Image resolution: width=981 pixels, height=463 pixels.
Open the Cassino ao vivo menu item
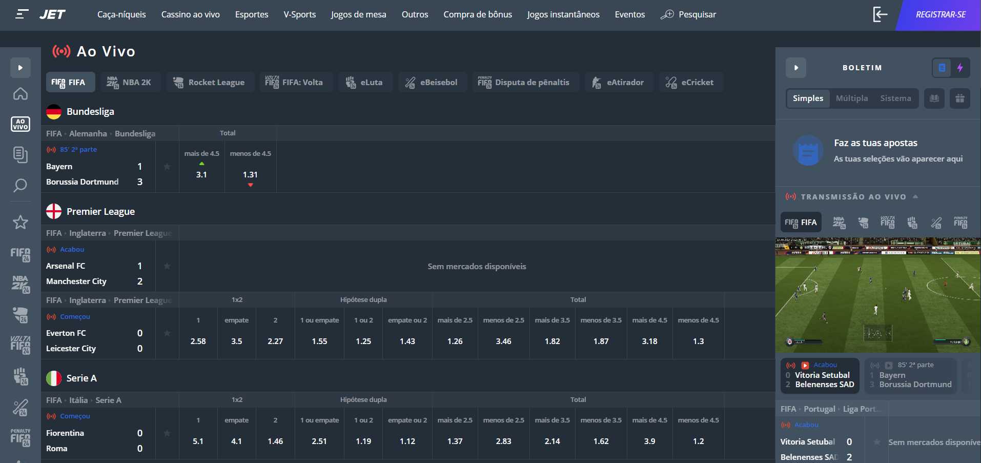coord(190,14)
